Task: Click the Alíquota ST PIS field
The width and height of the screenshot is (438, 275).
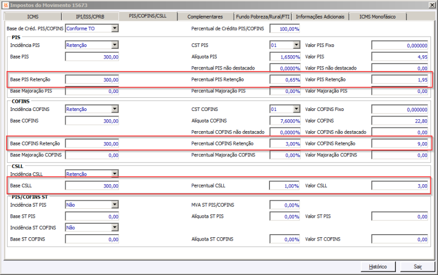Action: 285,217
